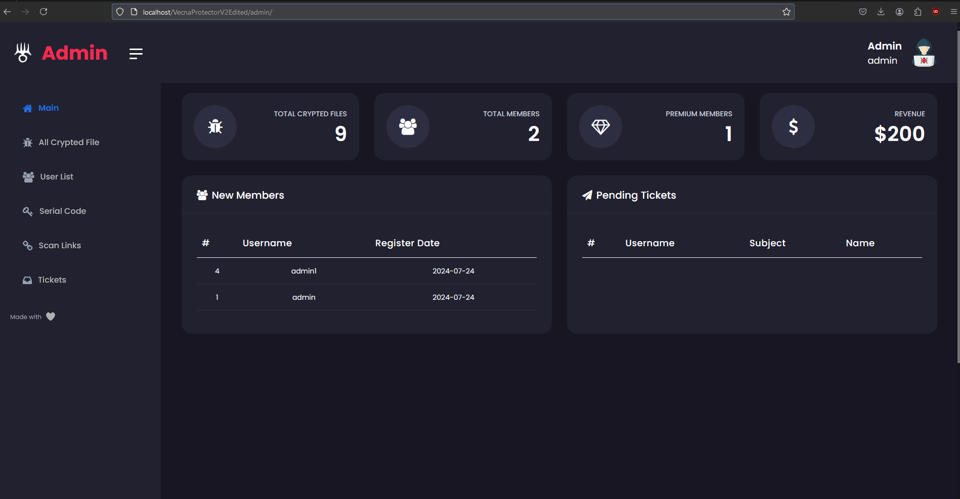Click the Register Date column header
This screenshot has height=499, width=960.
click(x=407, y=243)
